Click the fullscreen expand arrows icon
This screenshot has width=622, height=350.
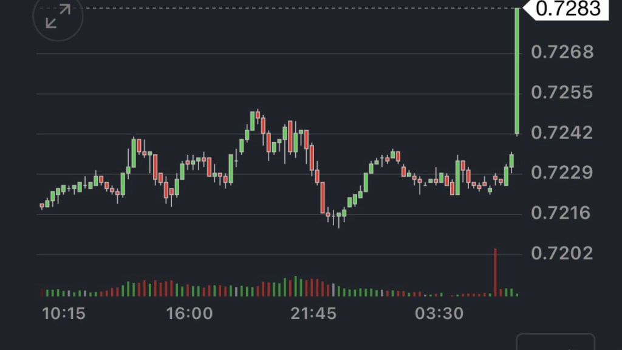(58, 16)
